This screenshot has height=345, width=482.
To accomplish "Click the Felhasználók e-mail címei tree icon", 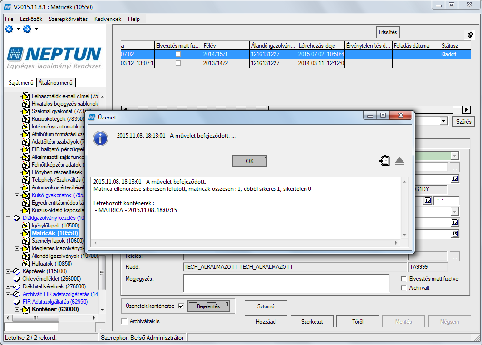I will pyautogui.click(x=26, y=96).
